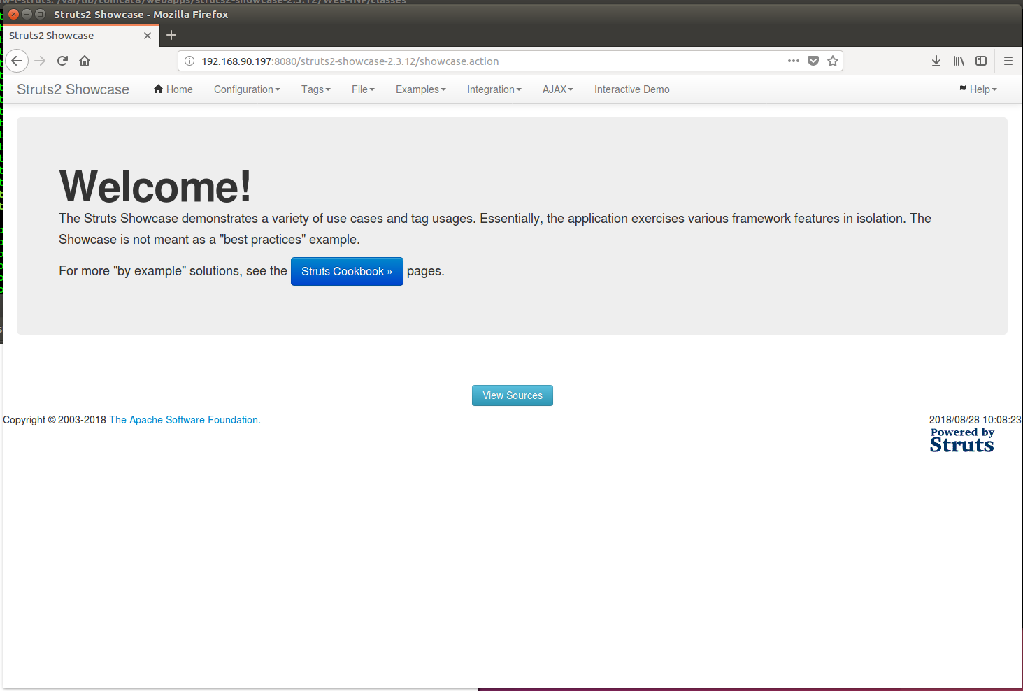Open the Firefox home page icon

[85, 61]
